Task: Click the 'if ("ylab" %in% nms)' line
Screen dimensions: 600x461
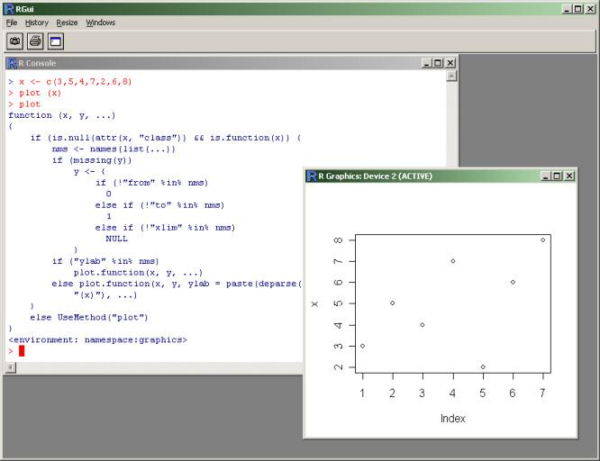Action: (105, 261)
